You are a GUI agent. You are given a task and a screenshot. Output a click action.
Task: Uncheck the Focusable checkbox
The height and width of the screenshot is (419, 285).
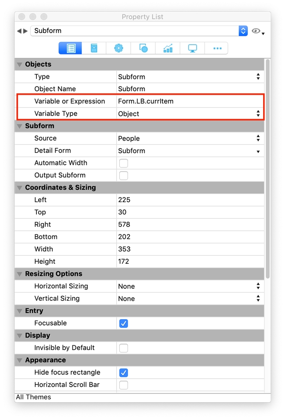point(124,323)
